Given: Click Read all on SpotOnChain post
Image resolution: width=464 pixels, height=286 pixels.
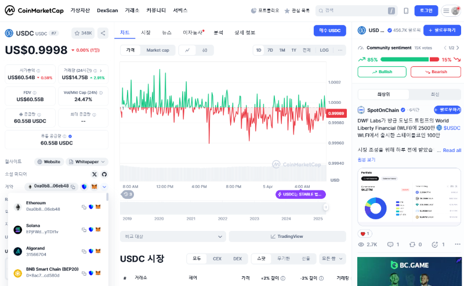Looking at the screenshot, I should [x=452, y=150].
